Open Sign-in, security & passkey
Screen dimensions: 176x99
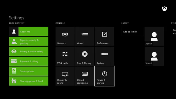click(29, 42)
